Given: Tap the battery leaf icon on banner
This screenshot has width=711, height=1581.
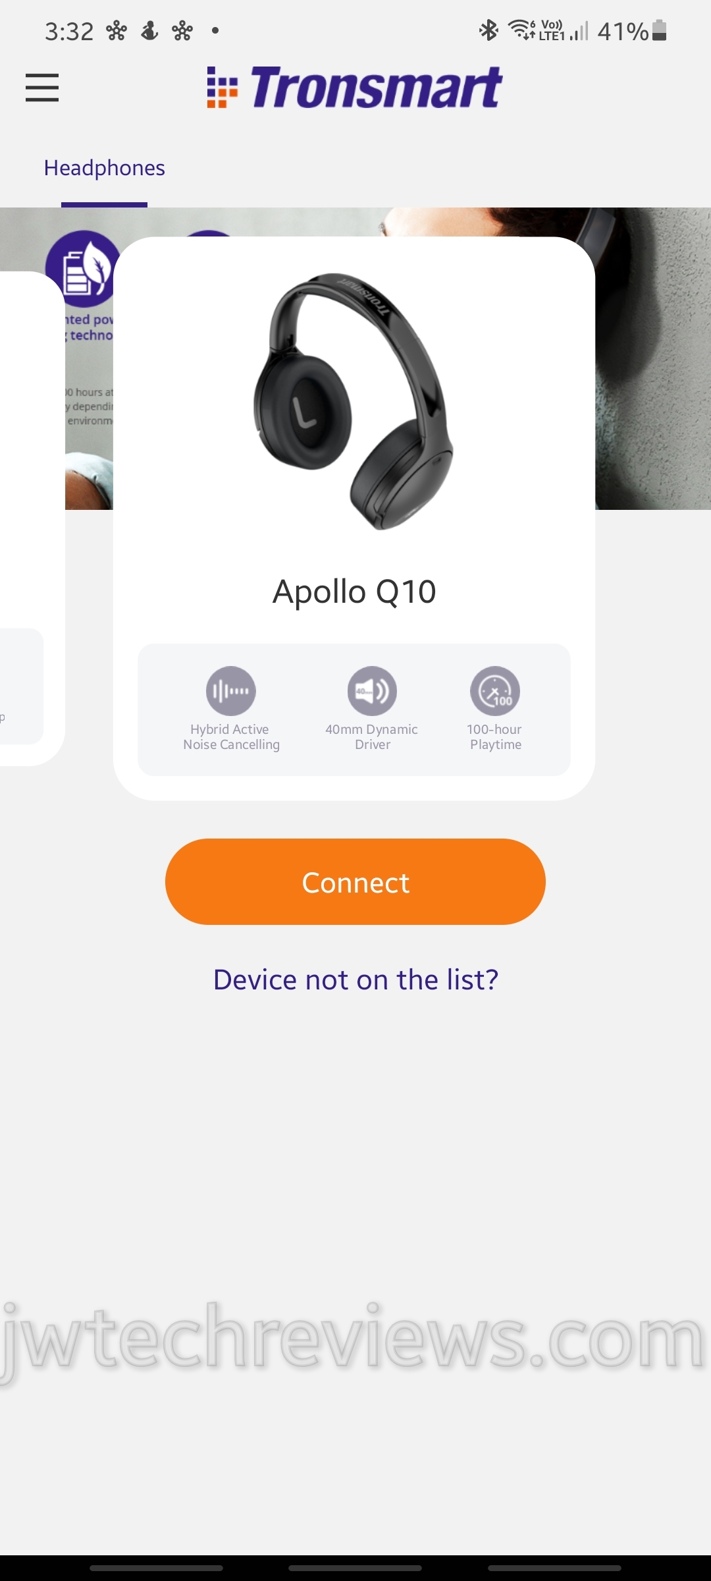Looking at the screenshot, I should coord(83,269).
